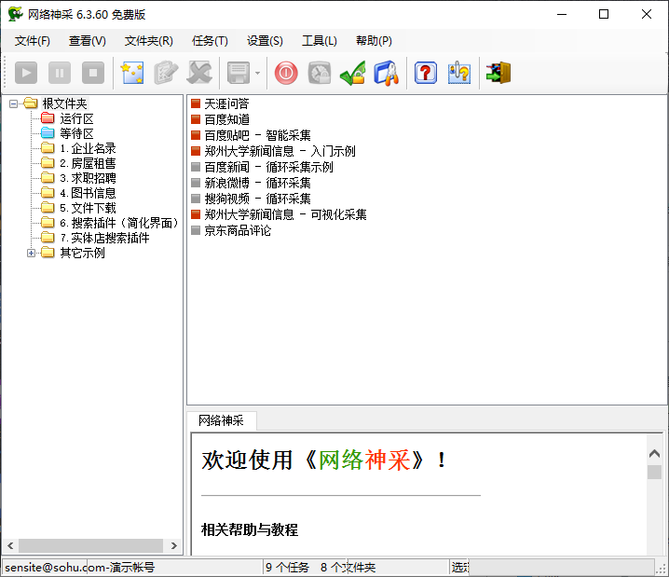The image size is (669, 577).
Task: Click the 9 个任务 status bar entry
Action: (287, 567)
